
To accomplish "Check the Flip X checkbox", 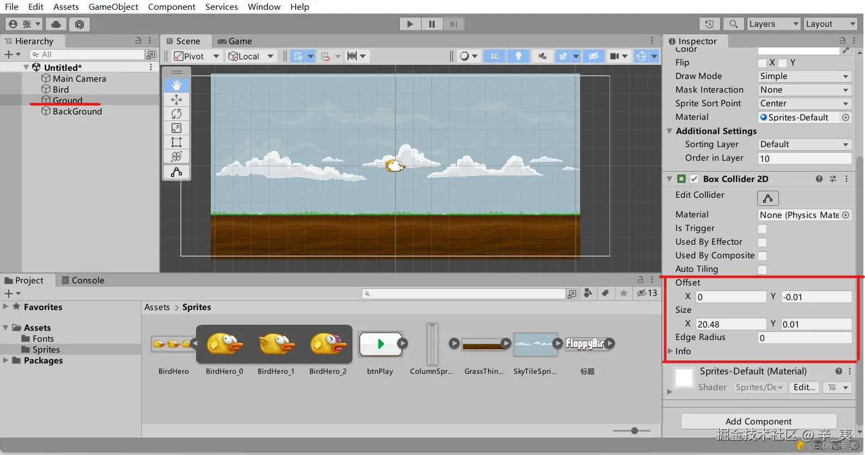I will coord(763,63).
